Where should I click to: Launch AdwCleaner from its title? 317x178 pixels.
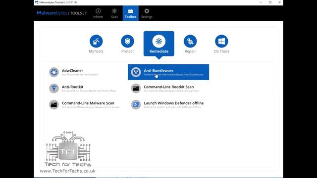click(x=72, y=71)
